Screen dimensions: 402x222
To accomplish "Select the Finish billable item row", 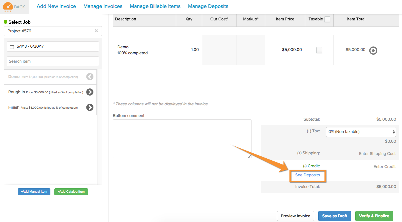I will (x=50, y=108).
